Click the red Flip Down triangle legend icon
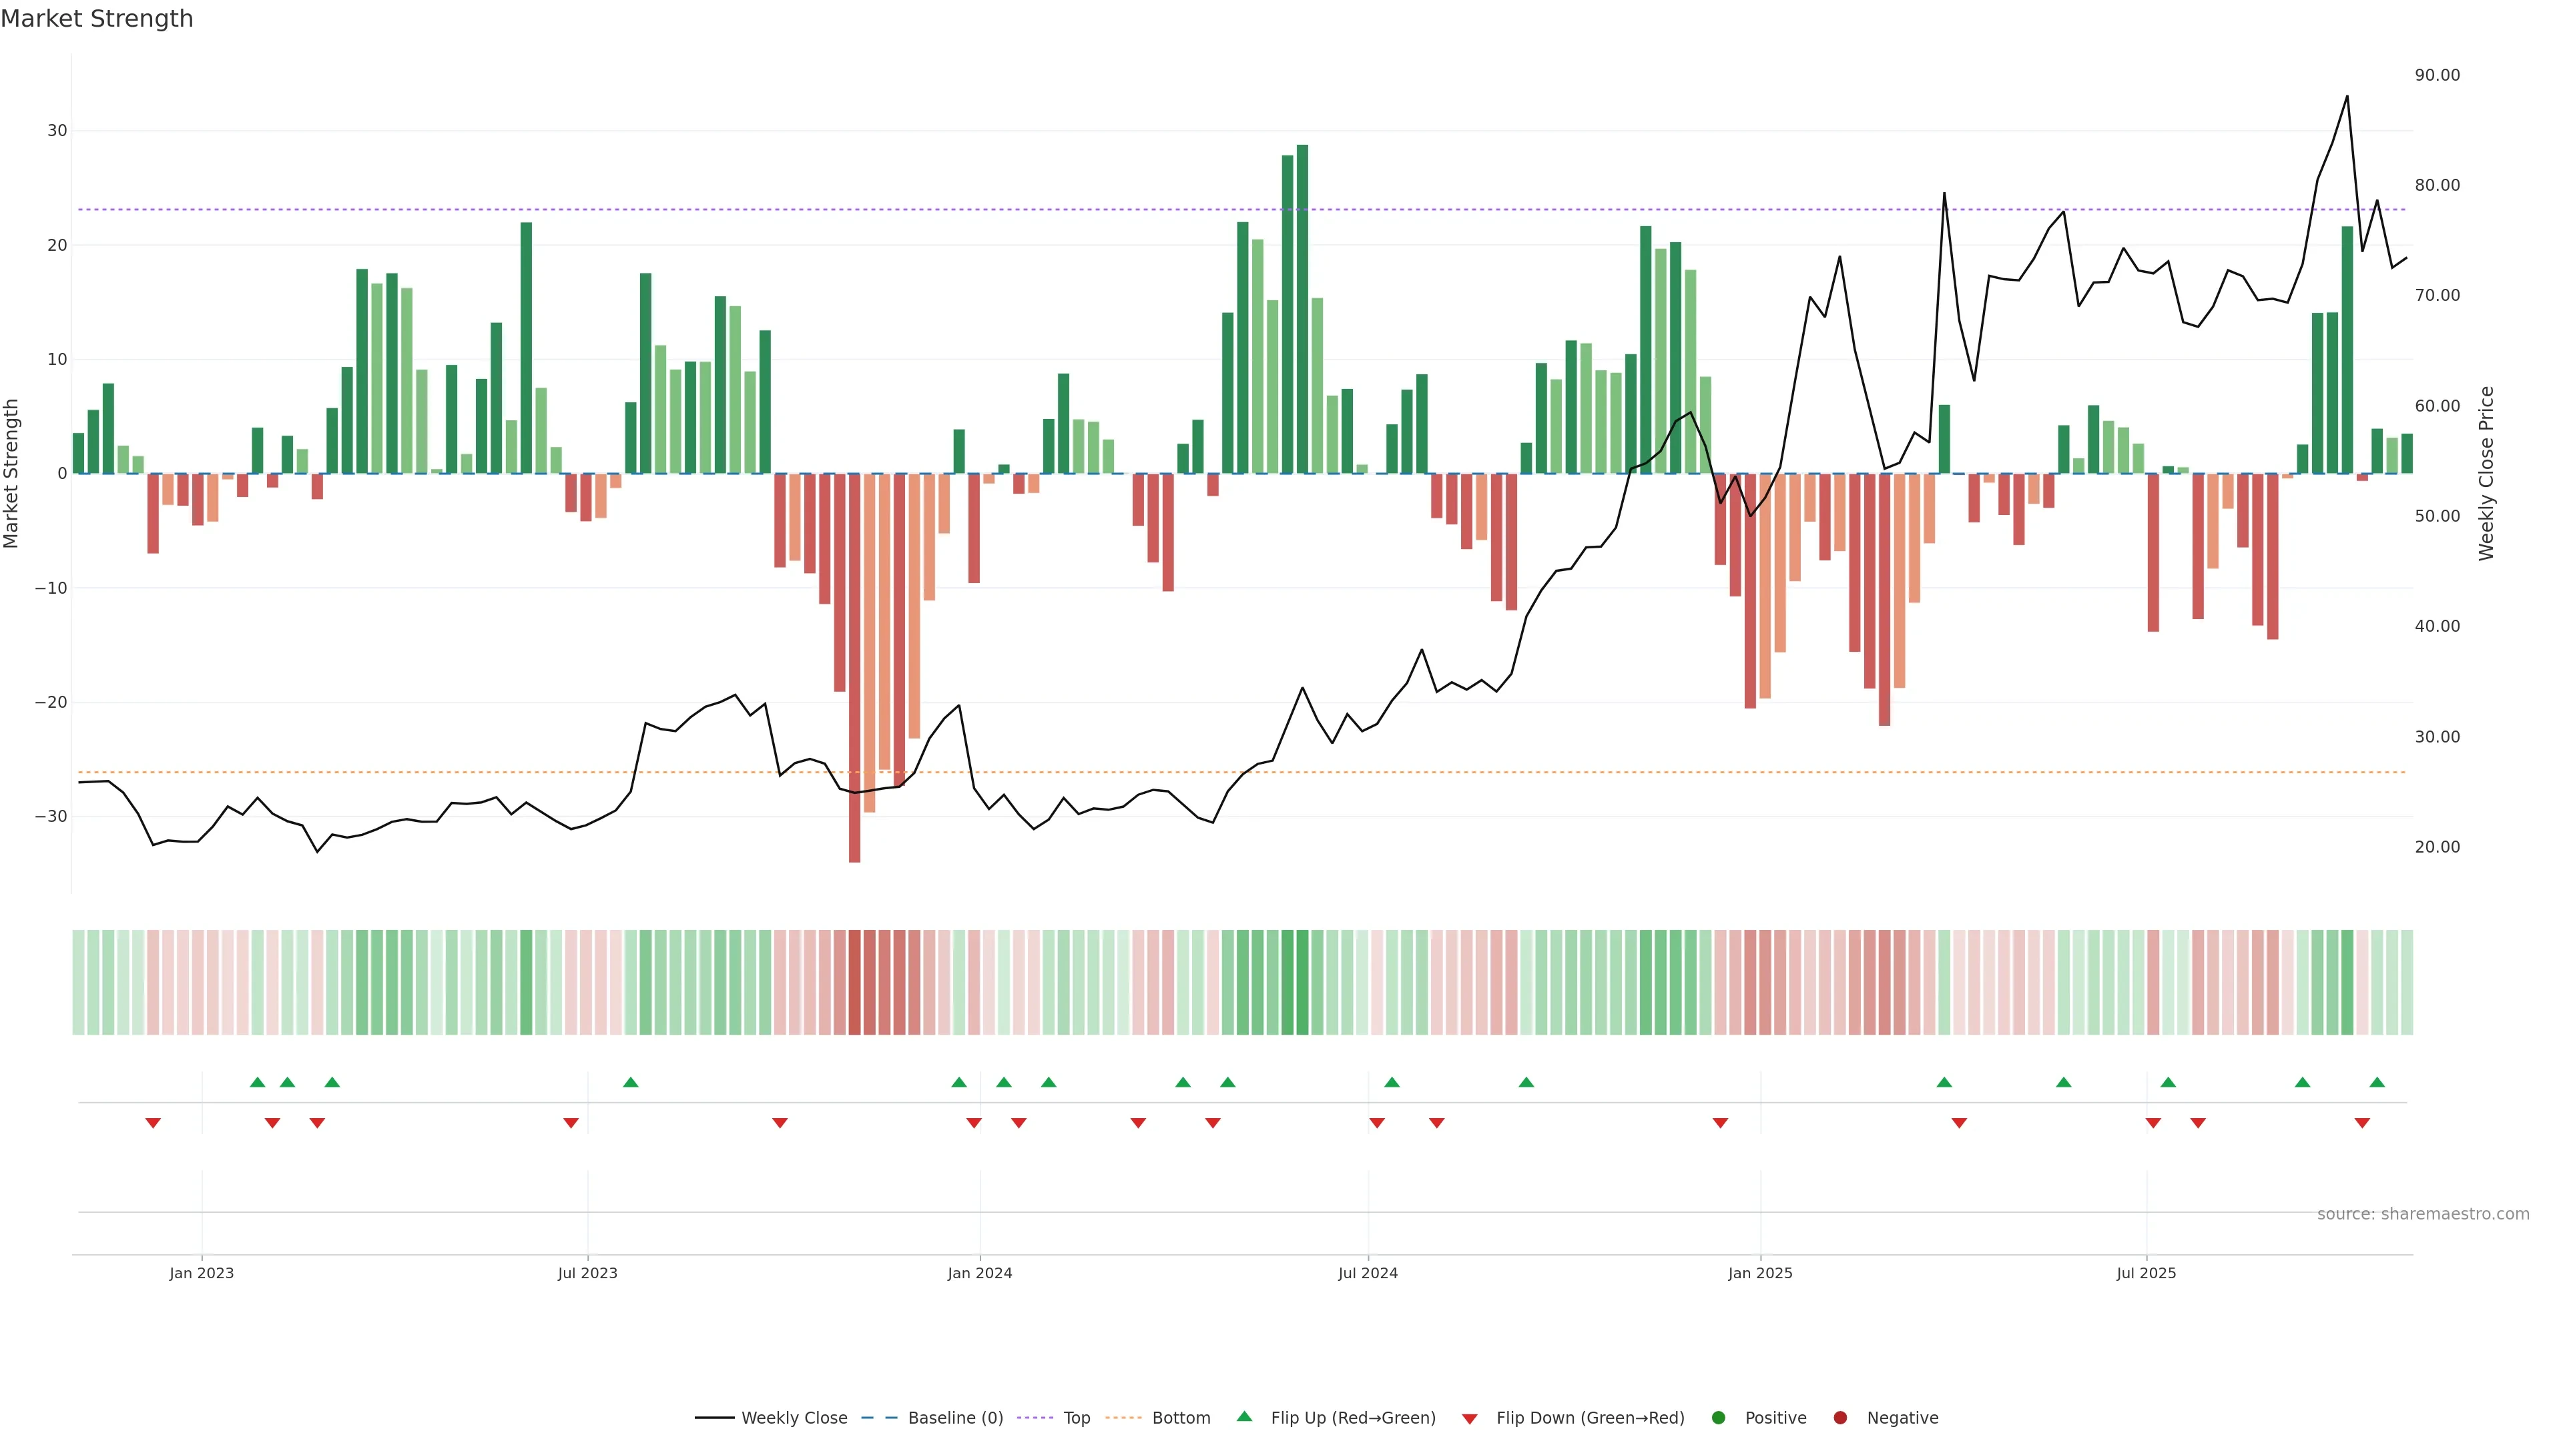The image size is (2563, 1441). [1470, 1418]
